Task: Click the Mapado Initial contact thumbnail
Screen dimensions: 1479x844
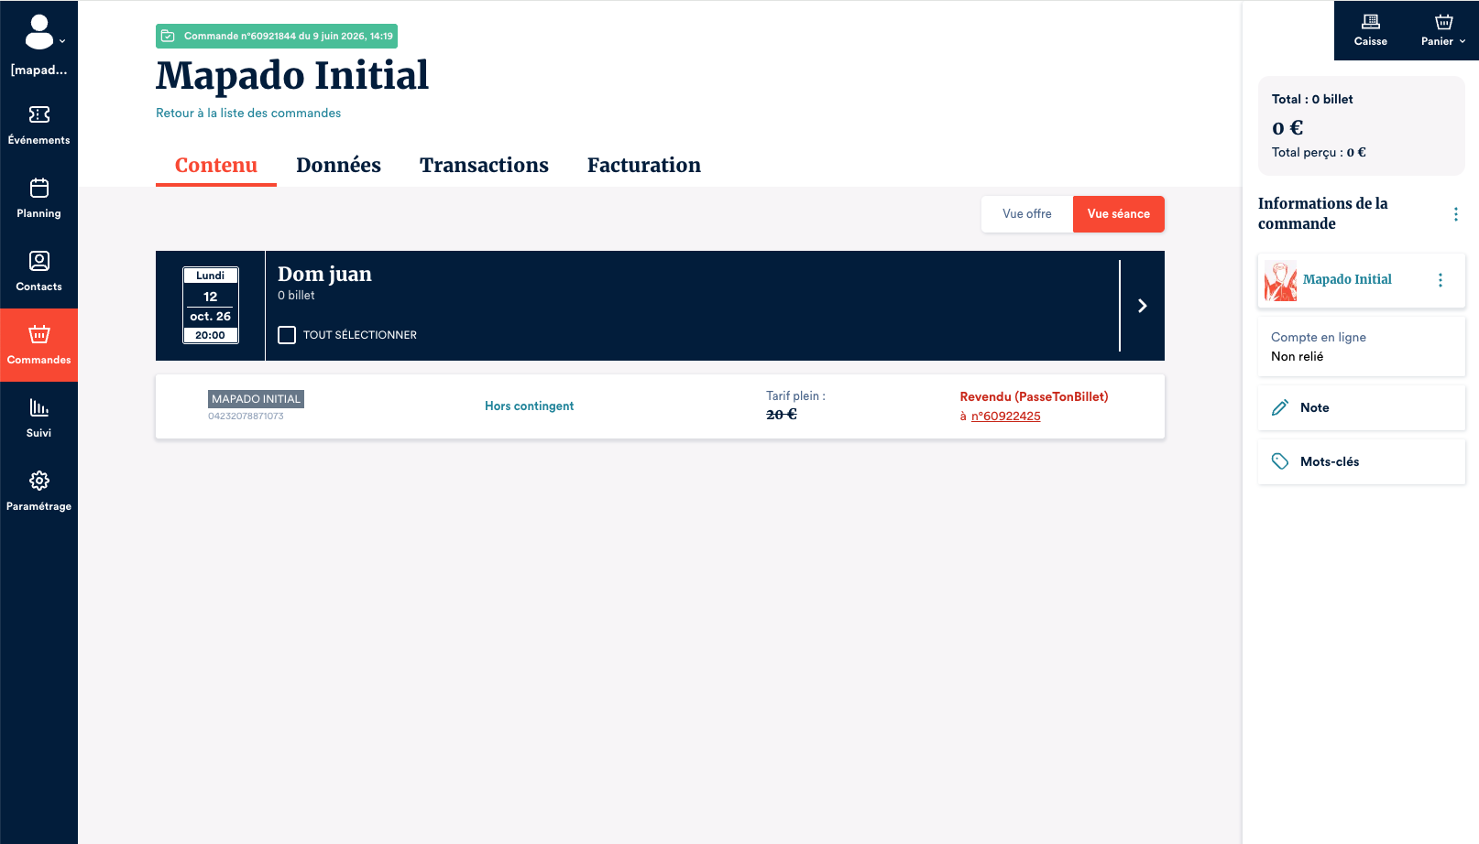Action: pyautogui.click(x=1281, y=280)
